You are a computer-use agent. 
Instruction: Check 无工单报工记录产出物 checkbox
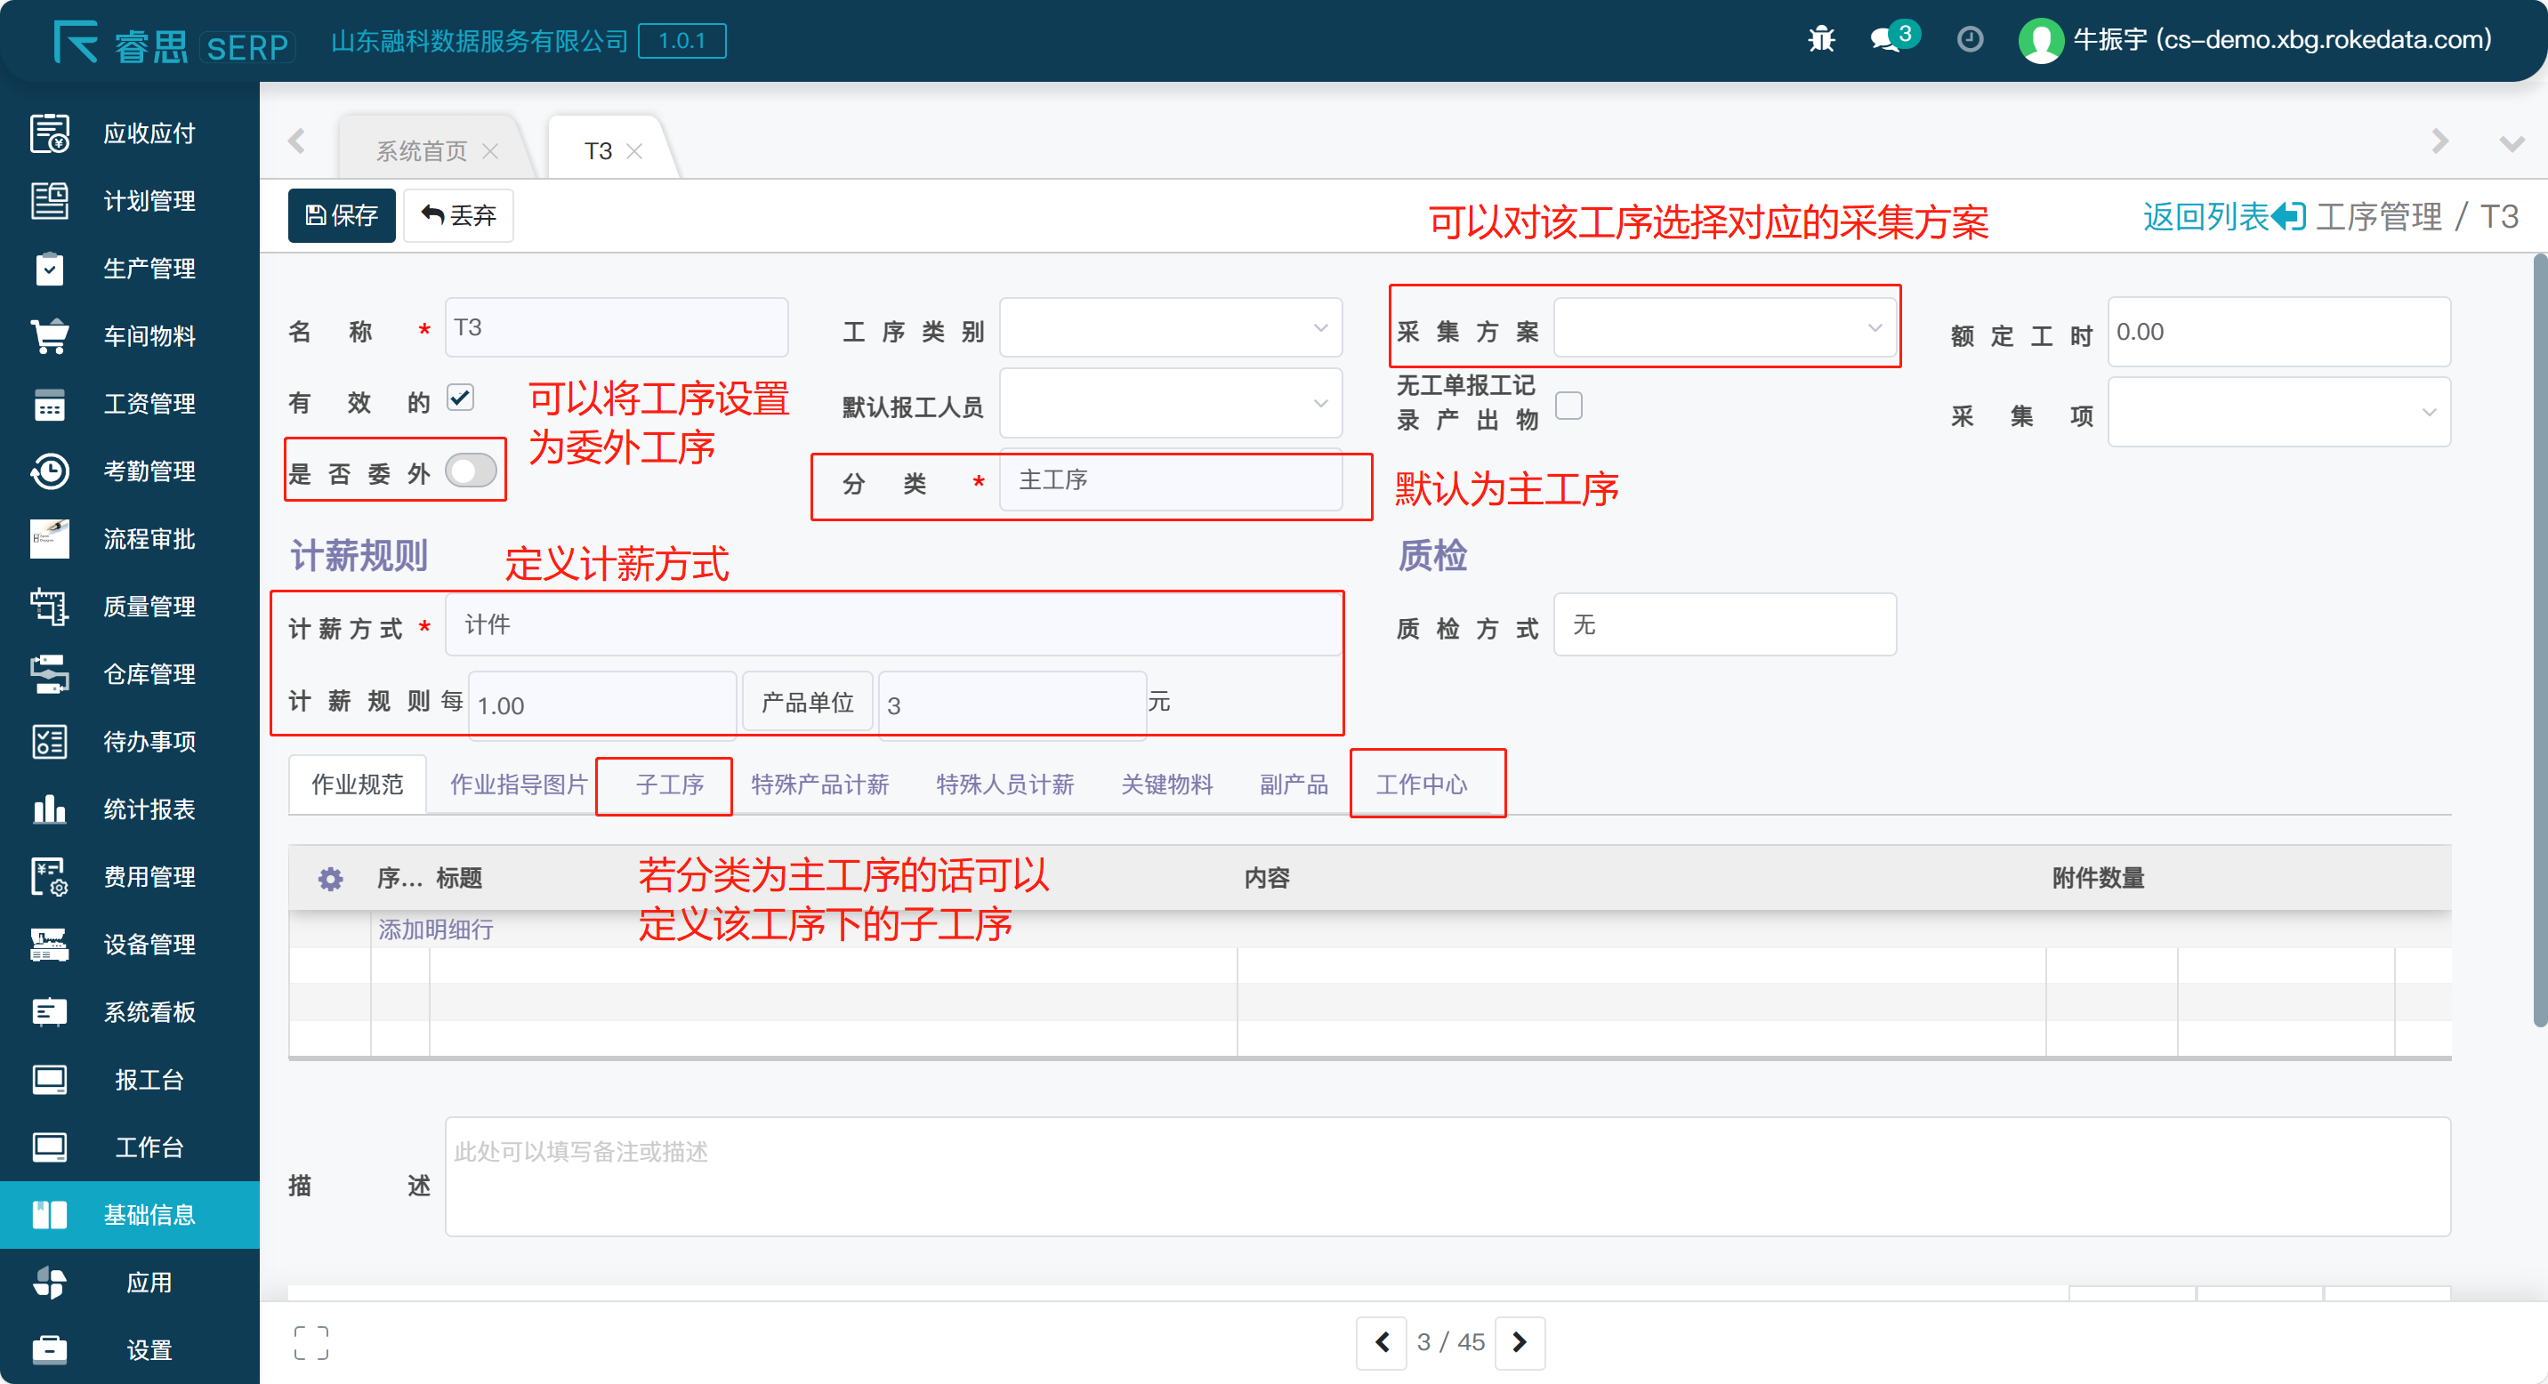[x=1568, y=406]
